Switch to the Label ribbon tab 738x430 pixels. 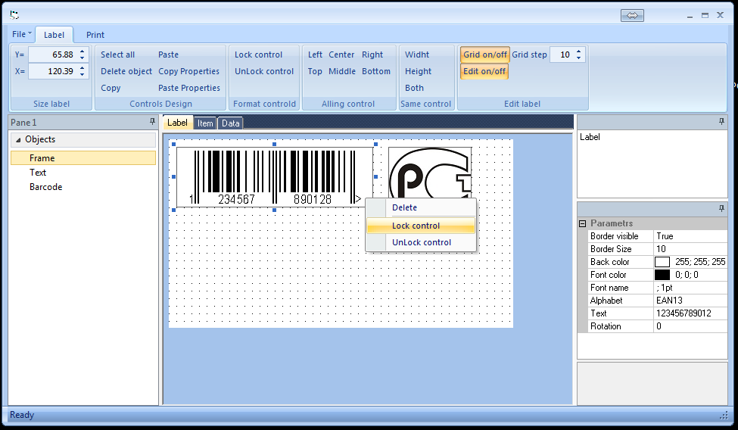point(54,35)
